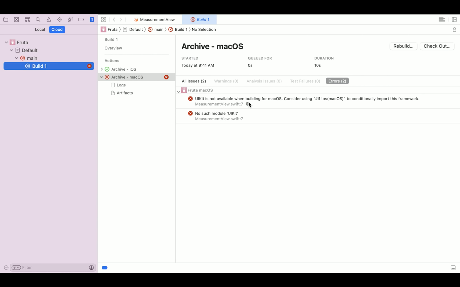The width and height of the screenshot is (460, 287).
Task: Open the Breakpoint navigator
Action: 81,20
